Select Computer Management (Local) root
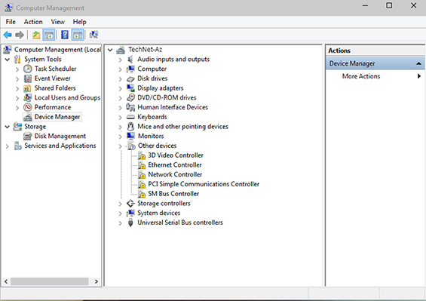426x301 pixels. 57,50
